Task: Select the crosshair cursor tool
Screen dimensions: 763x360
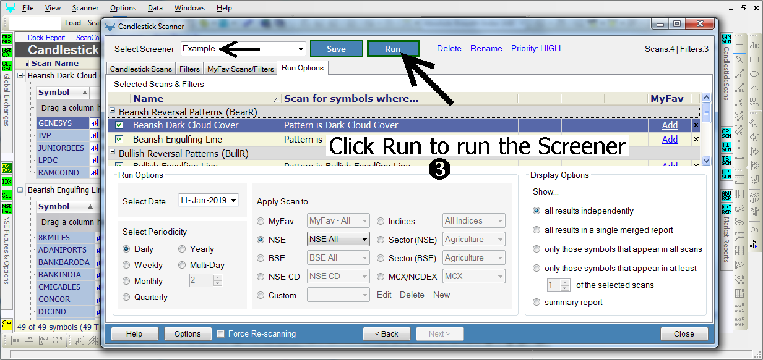Action: click(739, 46)
